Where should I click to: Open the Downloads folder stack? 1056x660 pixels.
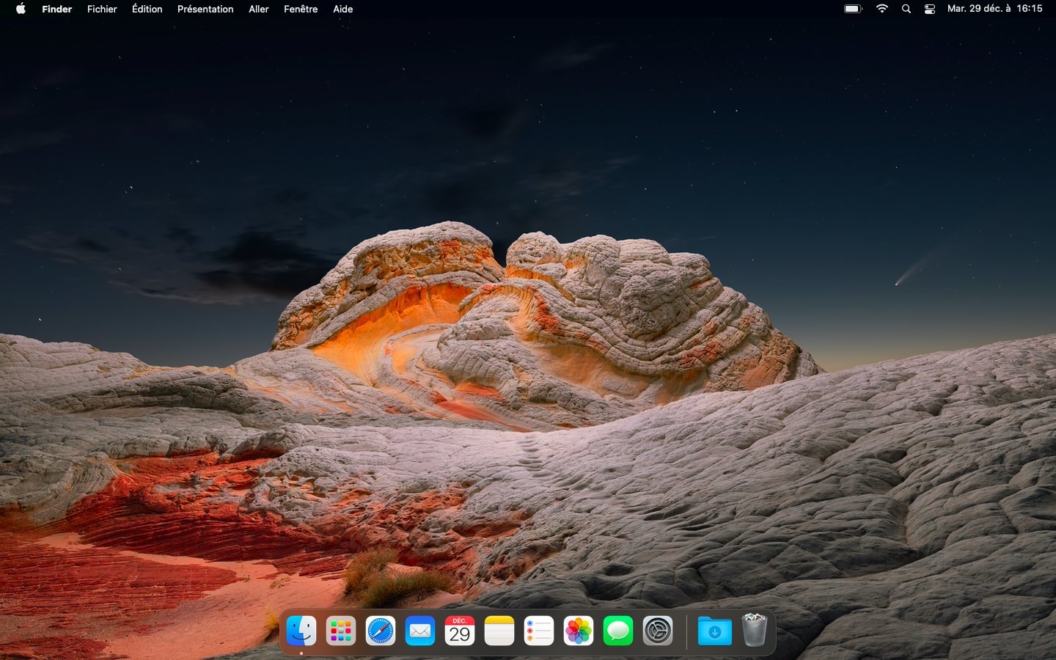tap(715, 631)
